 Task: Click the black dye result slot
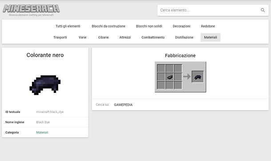198,77
